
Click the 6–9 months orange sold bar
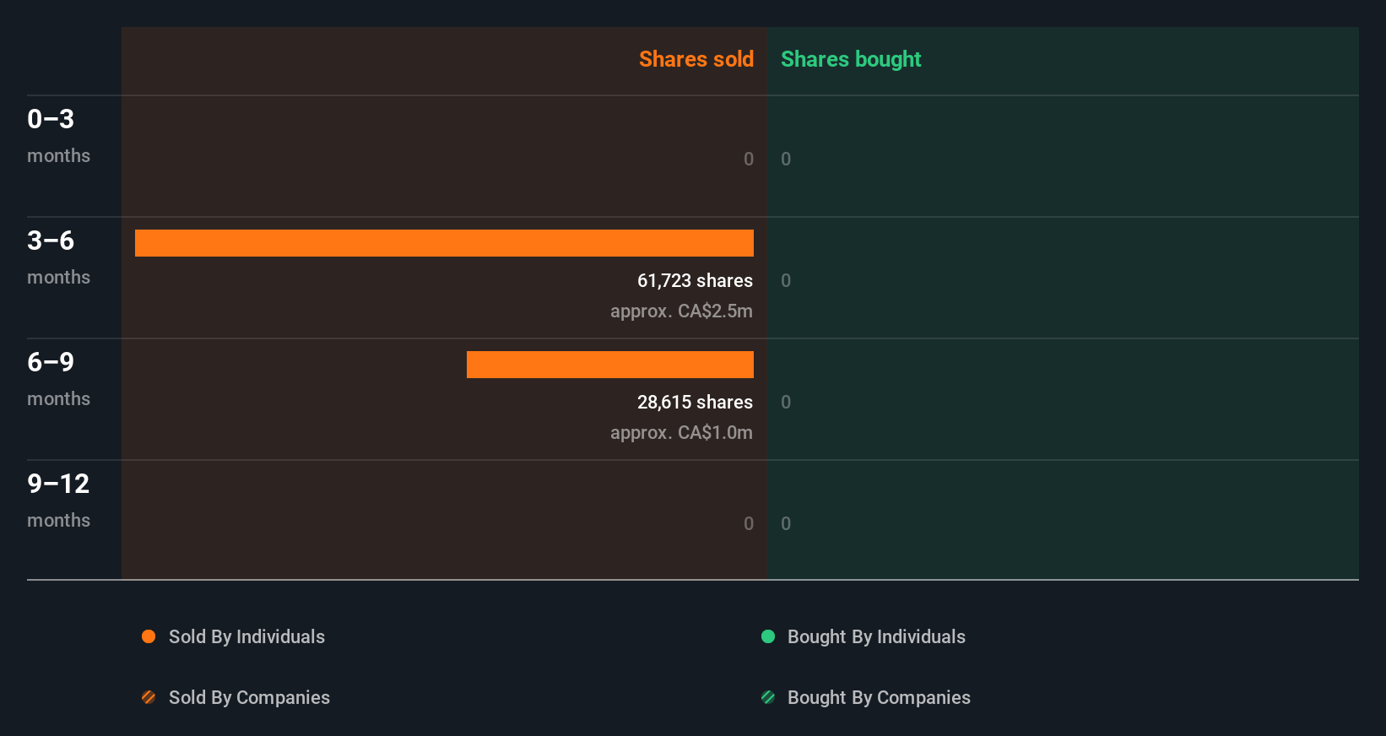(x=610, y=365)
